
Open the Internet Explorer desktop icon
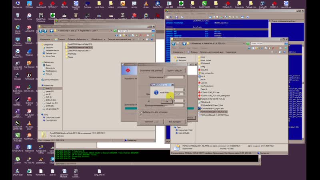(18, 29)
